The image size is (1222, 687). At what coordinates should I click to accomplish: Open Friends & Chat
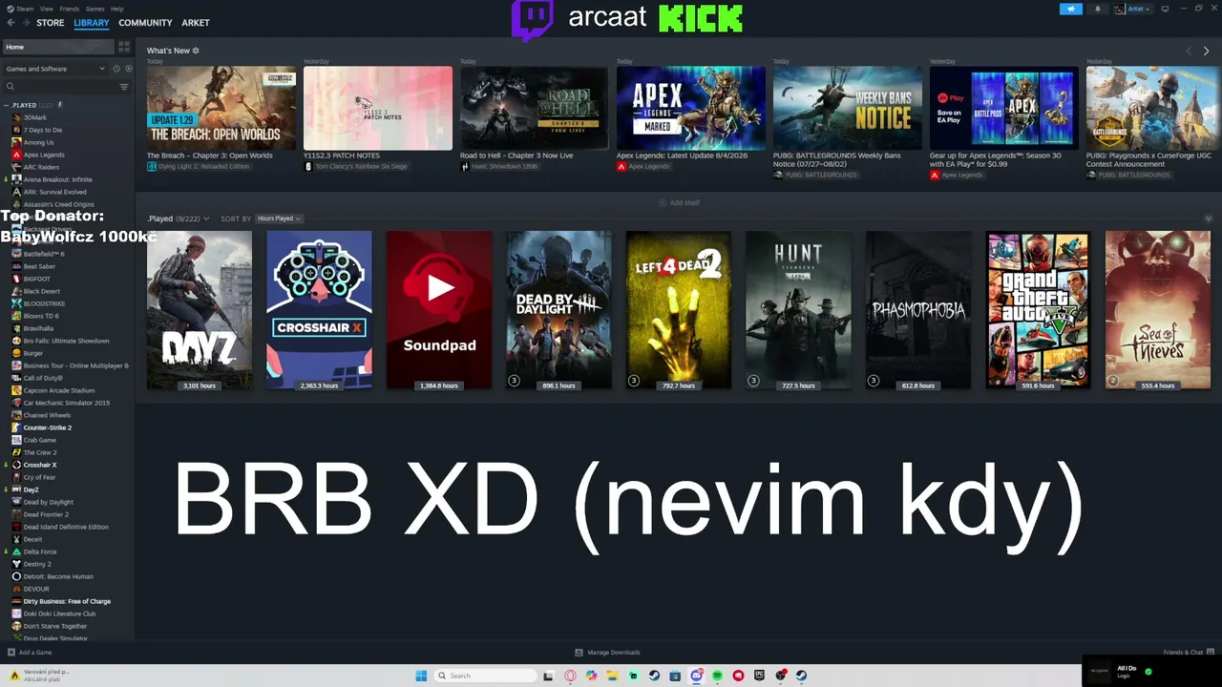coord(1187,653)
